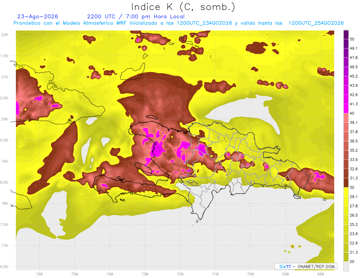This screenshot has width=360, height=278.
Task: Click the colorbar value '47.8'
Action: 353,58
